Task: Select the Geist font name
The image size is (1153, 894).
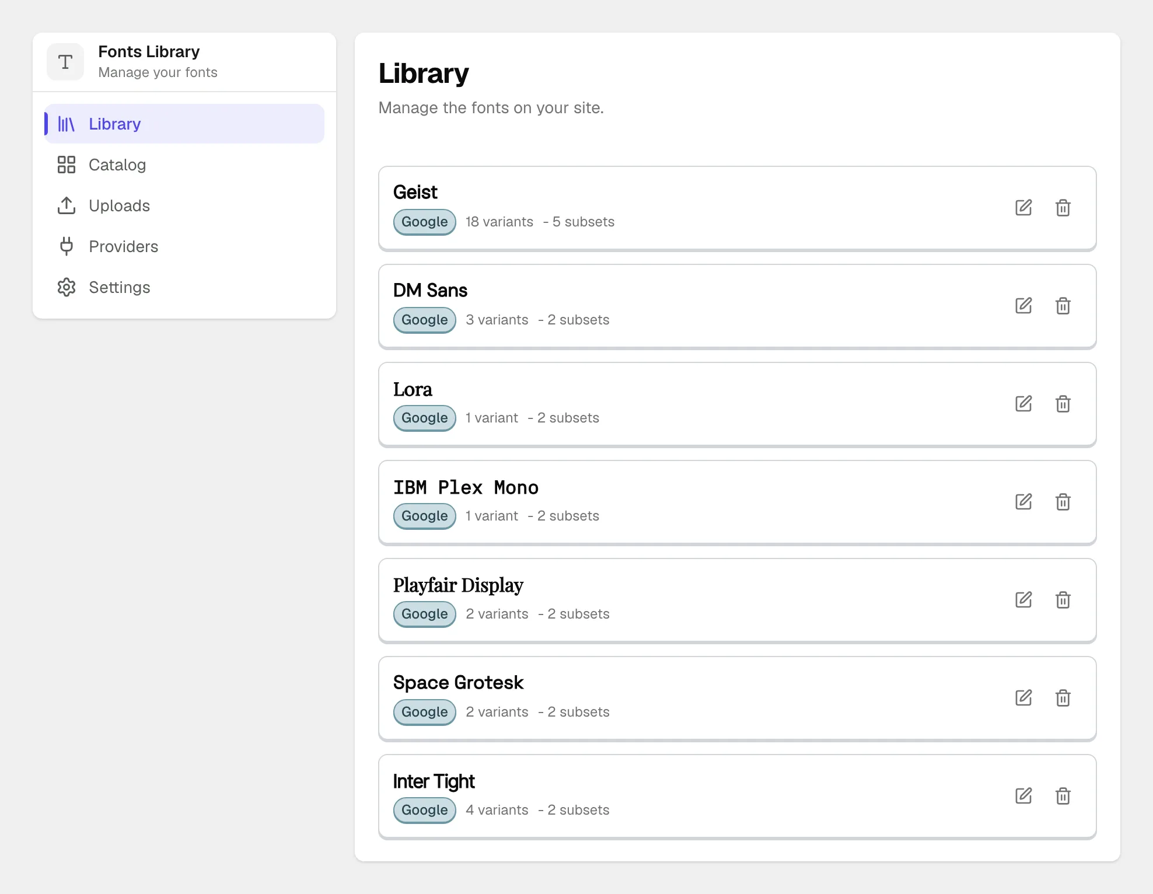Action: coord(415,193)
